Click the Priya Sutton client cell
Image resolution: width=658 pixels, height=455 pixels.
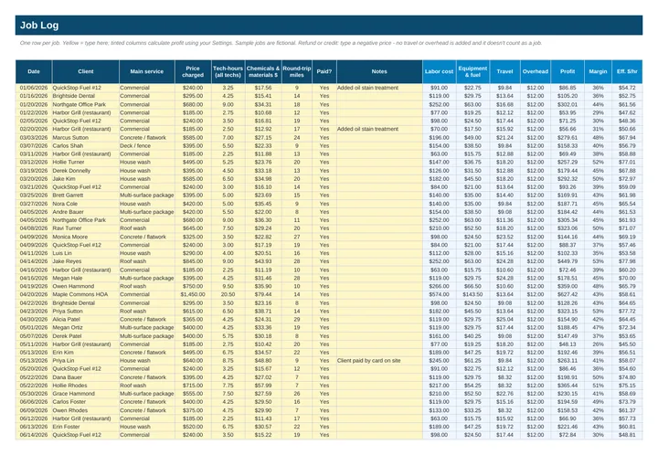click(86, 312)
